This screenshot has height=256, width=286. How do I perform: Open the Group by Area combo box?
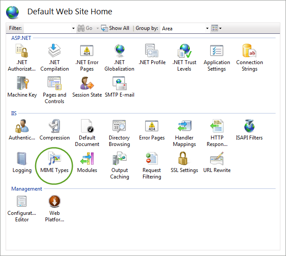[185, 28]
